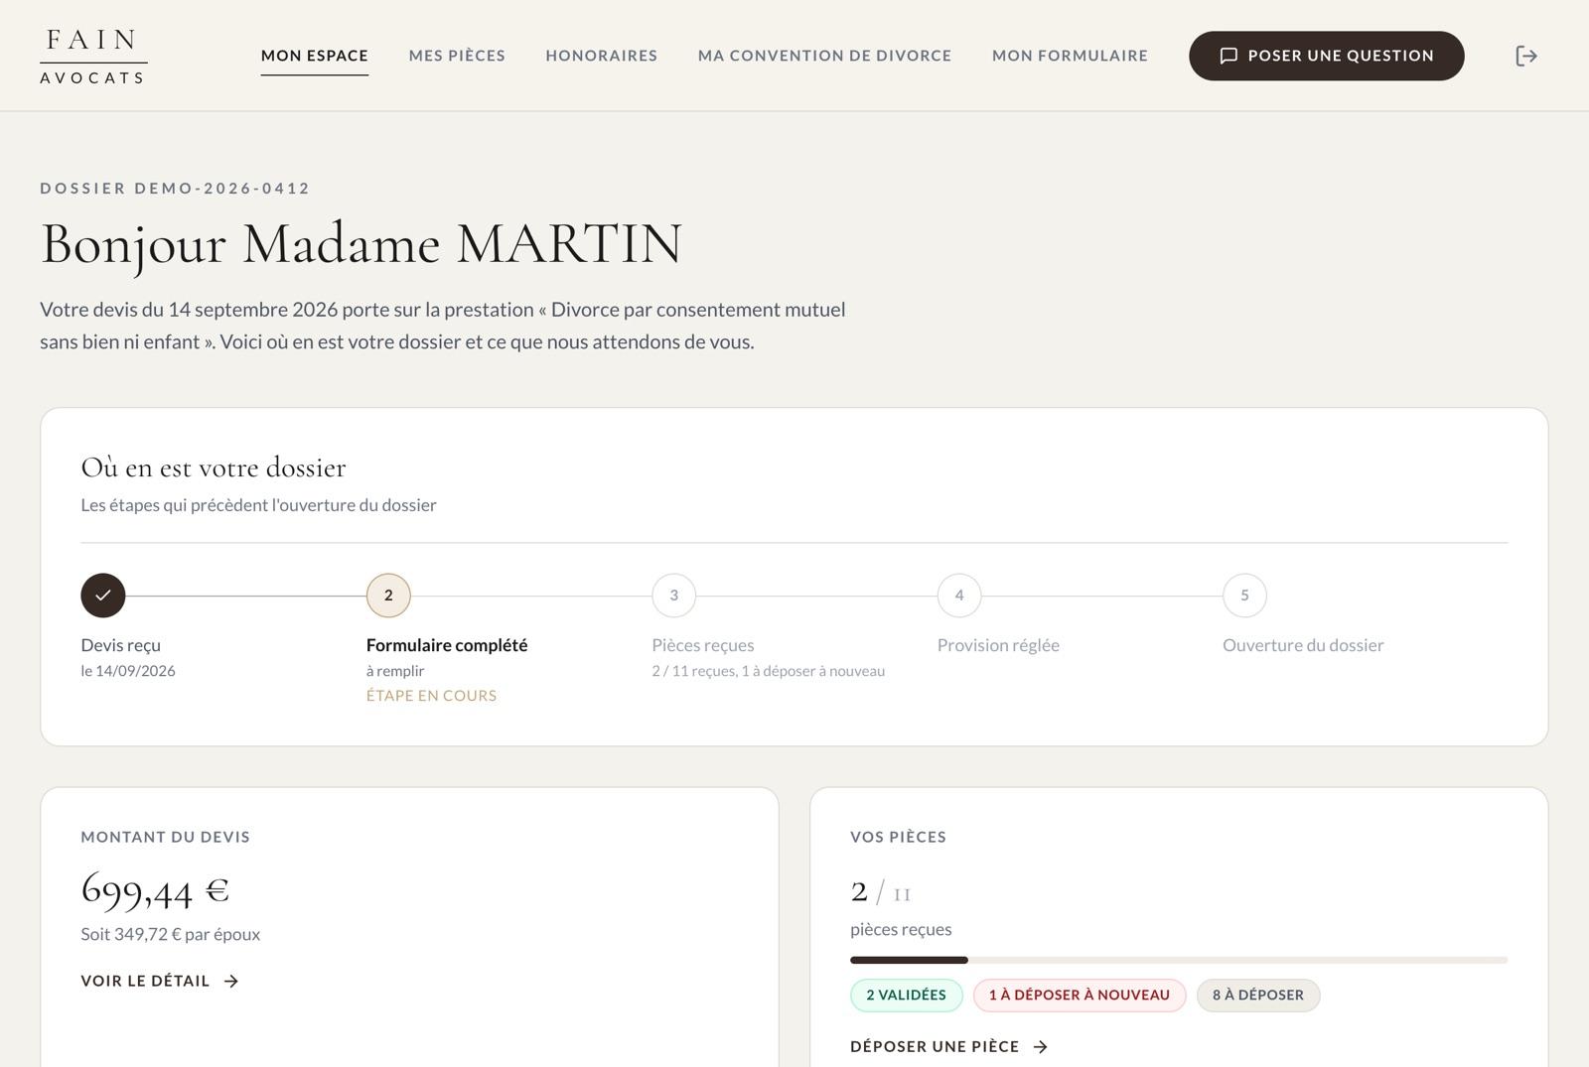Screen dimensions: 1589x1067
Task: Click the '2 / 11 reçues' step subtitle
Action: pos(769,671)
